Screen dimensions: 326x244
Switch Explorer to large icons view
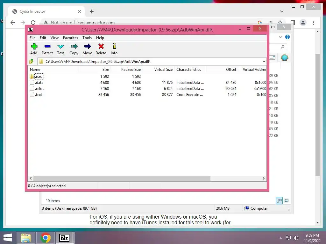[286, 200]
